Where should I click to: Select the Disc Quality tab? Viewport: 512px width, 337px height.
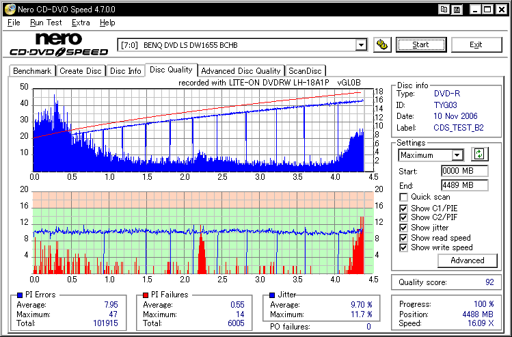click(171, 70)
